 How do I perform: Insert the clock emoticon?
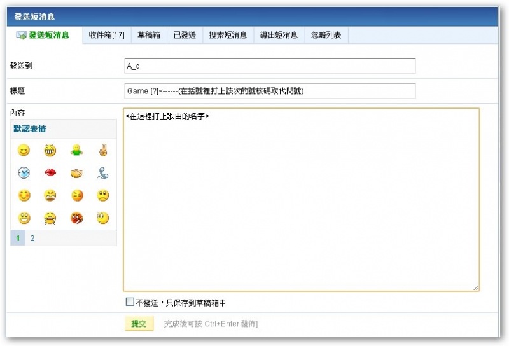(24, 172)
